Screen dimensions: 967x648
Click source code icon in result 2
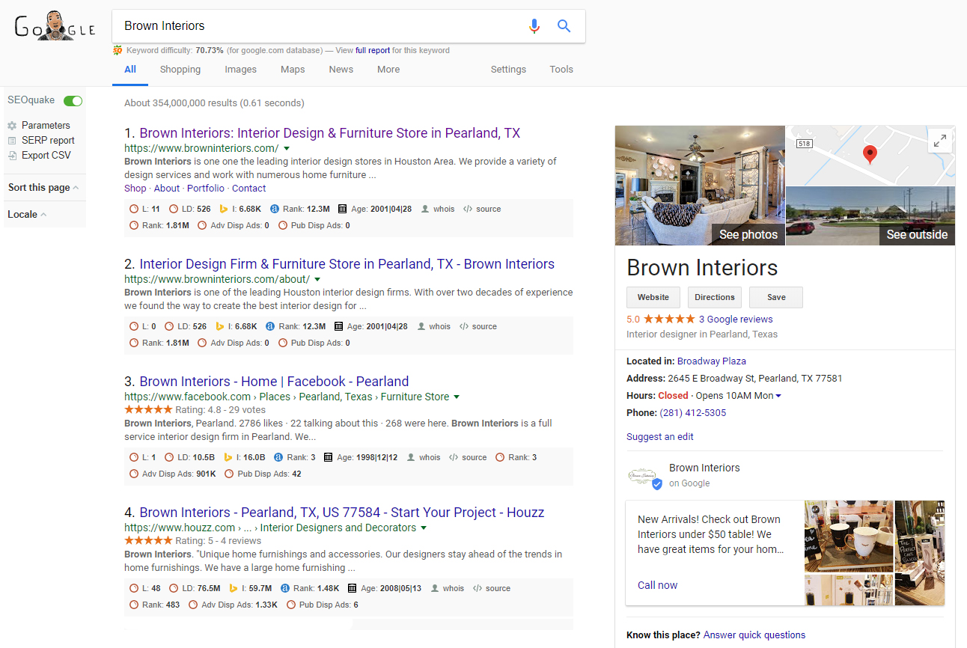pos(464,327)
